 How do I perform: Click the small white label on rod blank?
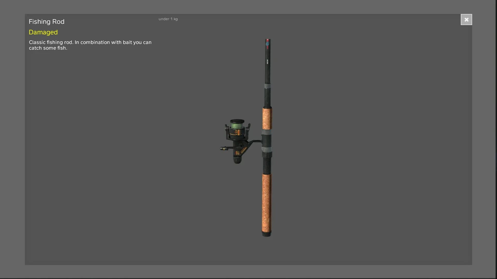(x=267, y=62)
